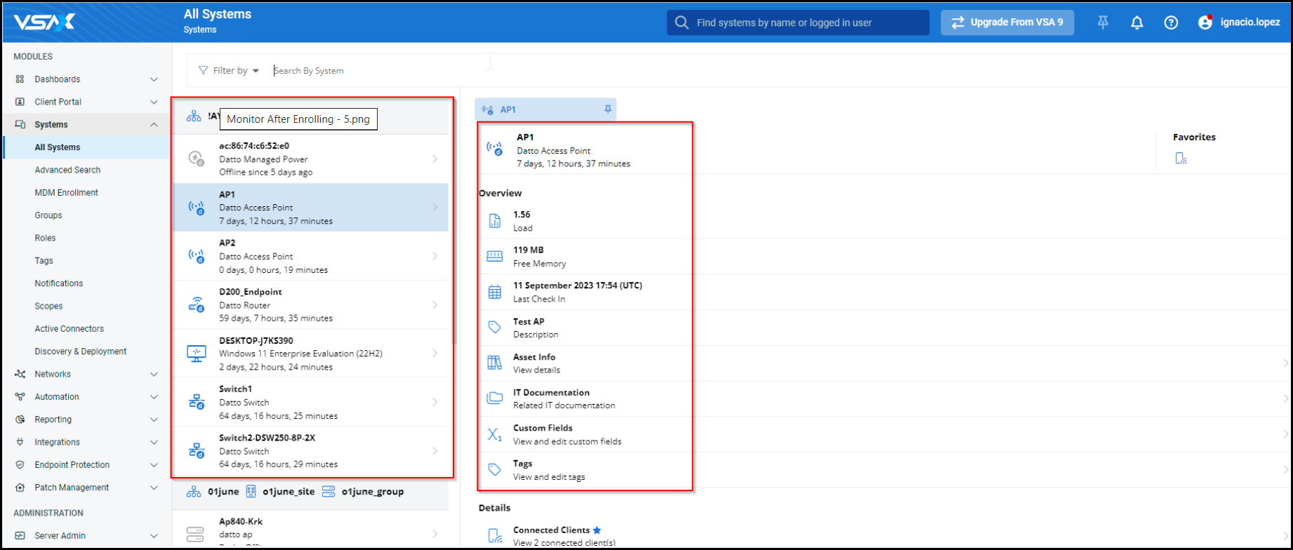Click the Description tag icon

point(495,328)
